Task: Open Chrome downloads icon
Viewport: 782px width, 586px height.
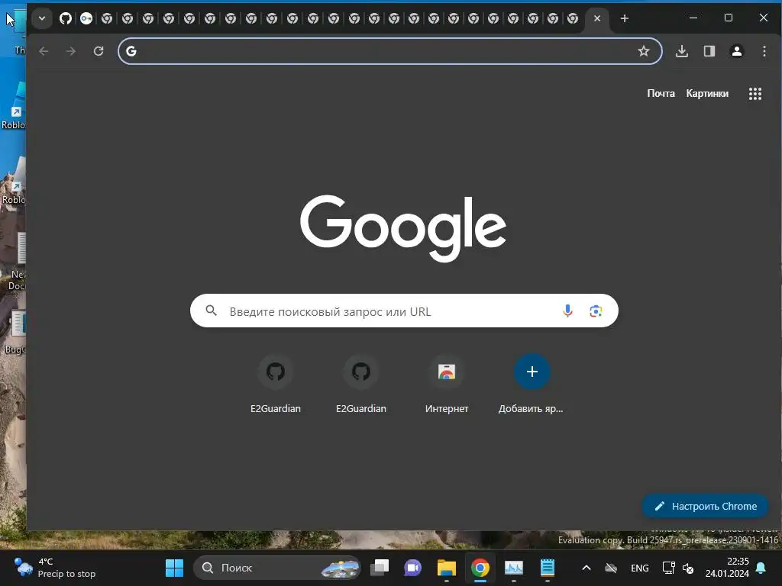Action: point(682,51)
